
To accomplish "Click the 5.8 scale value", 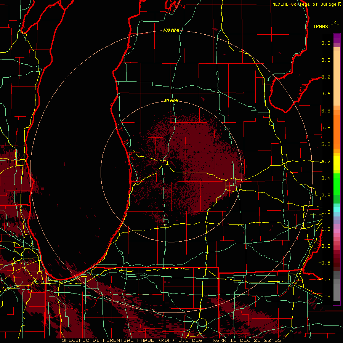I will point(326,128).
